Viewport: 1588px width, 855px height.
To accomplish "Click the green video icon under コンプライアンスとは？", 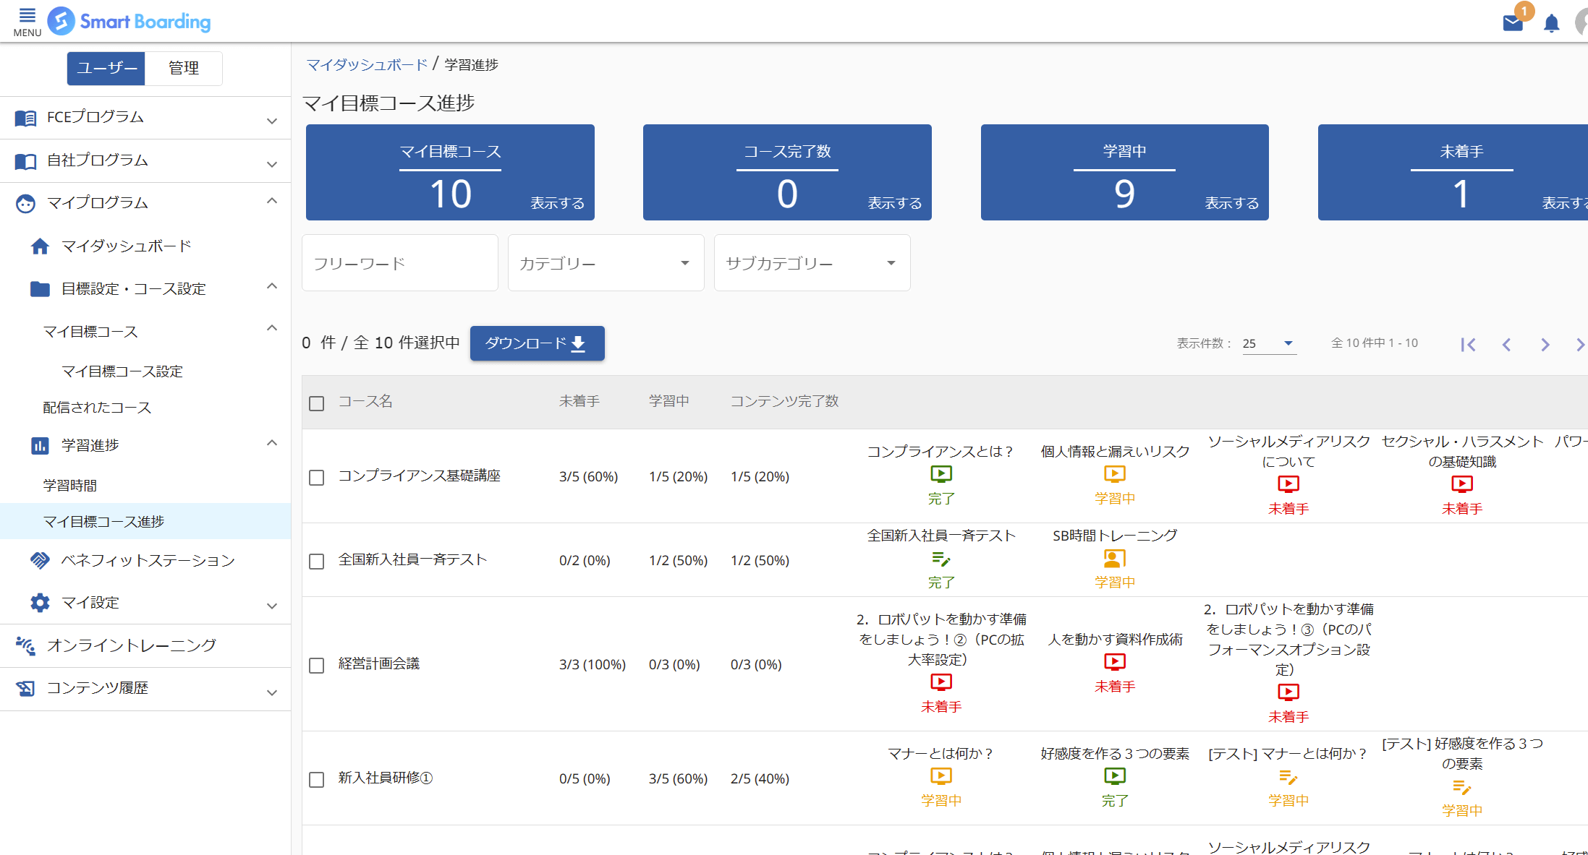I will point(941,474).
